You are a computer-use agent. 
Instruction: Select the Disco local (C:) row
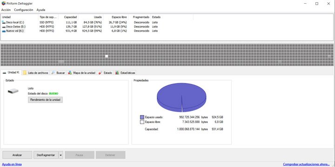(97, 22)
